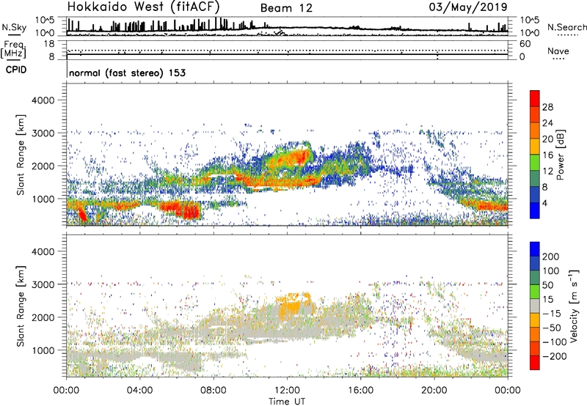The width and height of the screenshot is (587, 406).
Task: Click the Nave legend label
Action: (x=558, y=51)
